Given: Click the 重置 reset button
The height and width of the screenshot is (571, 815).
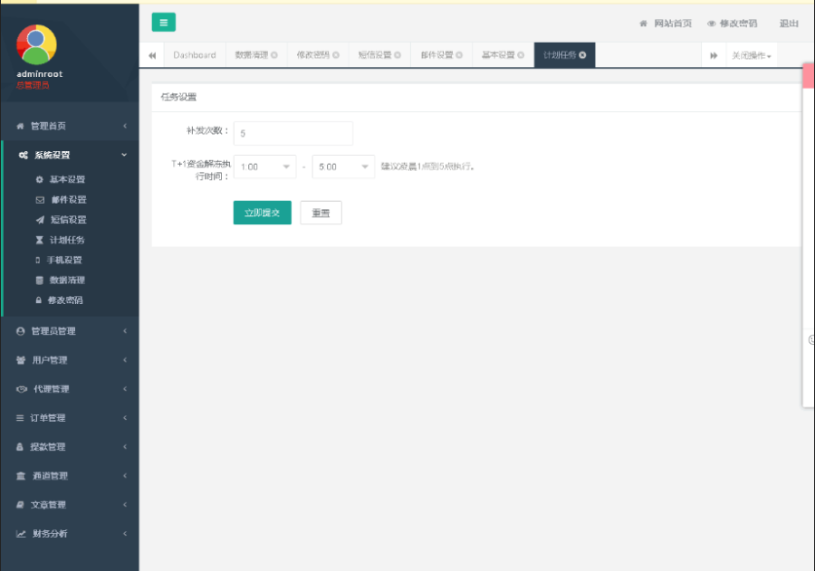Looking at the screenshot, I should coord(321,213).
